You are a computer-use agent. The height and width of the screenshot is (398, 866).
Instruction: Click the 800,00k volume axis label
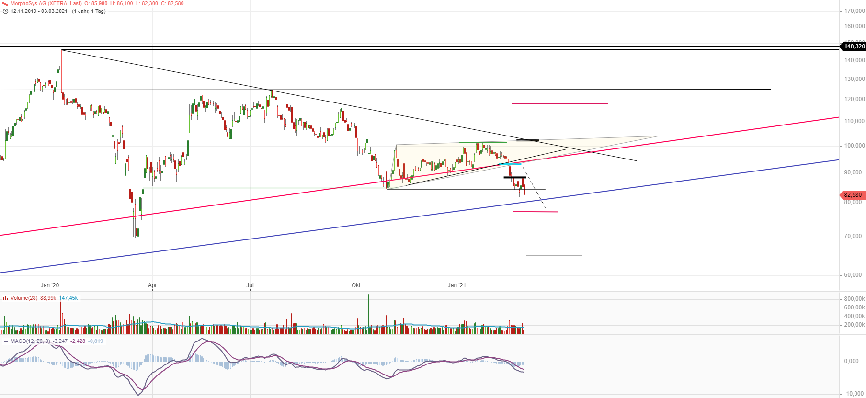(x=855, y=299)
